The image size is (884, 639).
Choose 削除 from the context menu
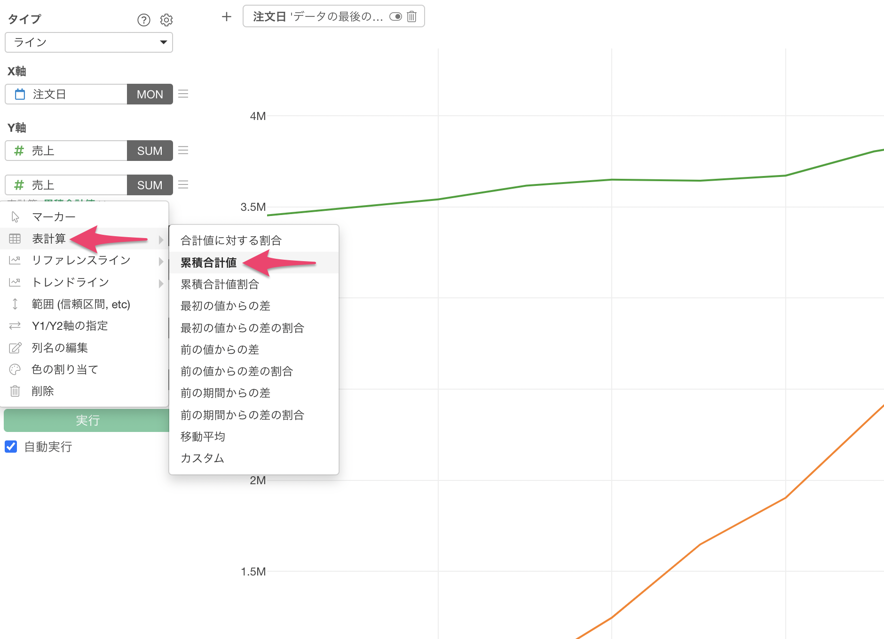(x=85, y=391)
